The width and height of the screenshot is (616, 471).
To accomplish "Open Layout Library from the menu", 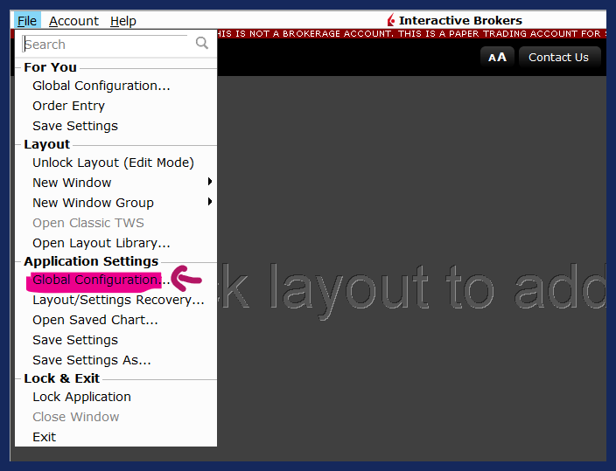I will 101,243.
